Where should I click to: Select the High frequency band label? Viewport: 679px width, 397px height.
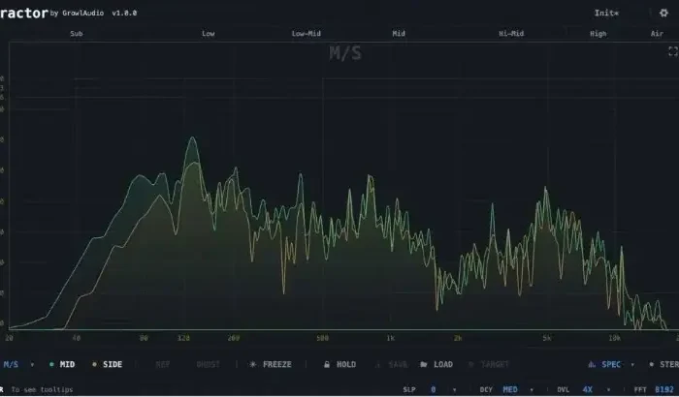598,34
